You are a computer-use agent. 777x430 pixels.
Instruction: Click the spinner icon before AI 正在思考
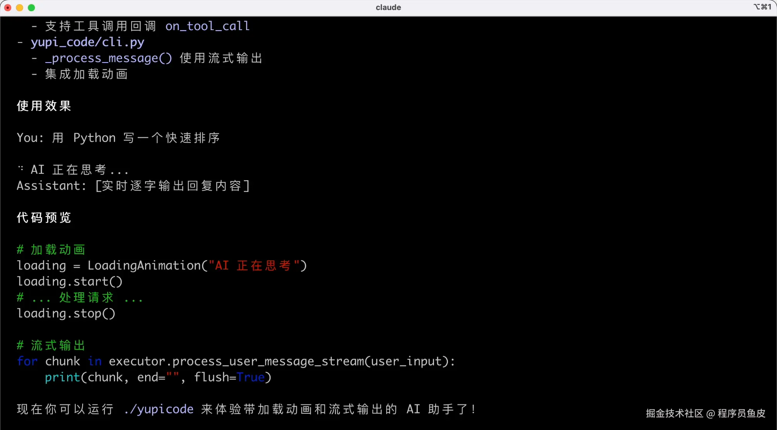pos(21,169)
